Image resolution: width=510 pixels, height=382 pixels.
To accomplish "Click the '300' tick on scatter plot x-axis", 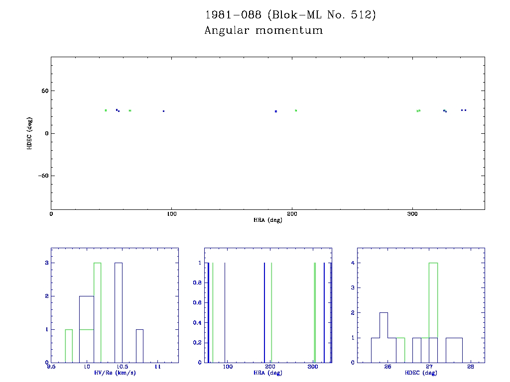I will 412,214.
